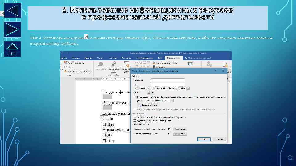Check the first Нет checkbox in the document
This screenshot has width=296, height=166.
tap(105, 124)
